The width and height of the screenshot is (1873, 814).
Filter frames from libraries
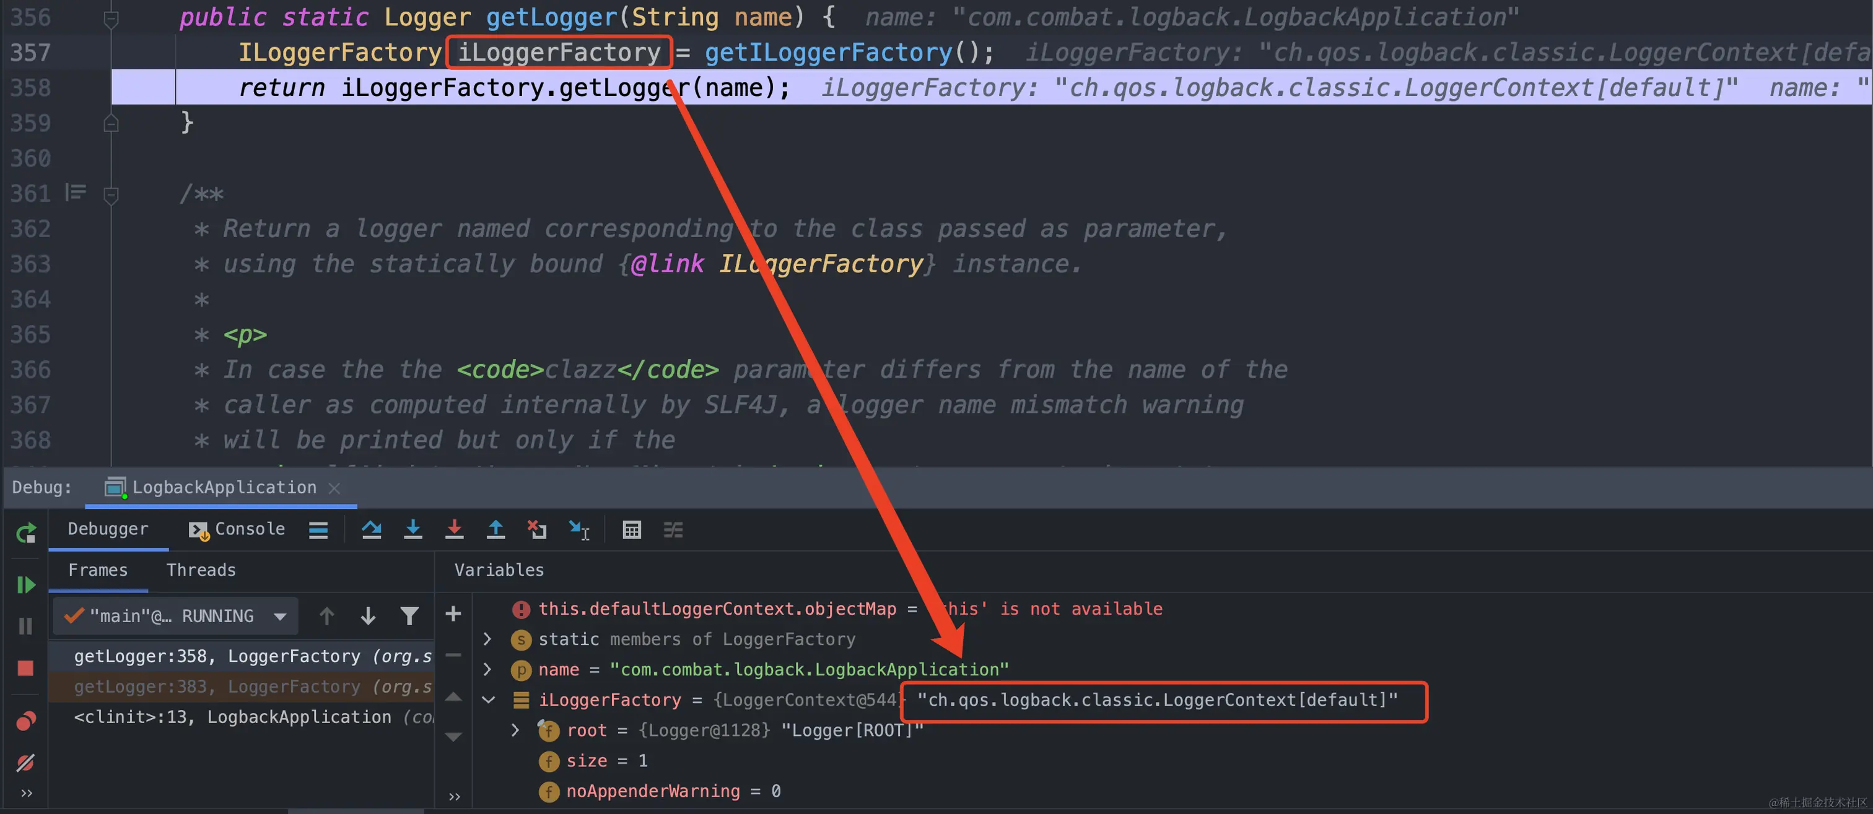[x=410, y=617]
